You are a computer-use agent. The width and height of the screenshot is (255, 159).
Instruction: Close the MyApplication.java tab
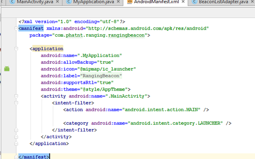coord(118,2)
